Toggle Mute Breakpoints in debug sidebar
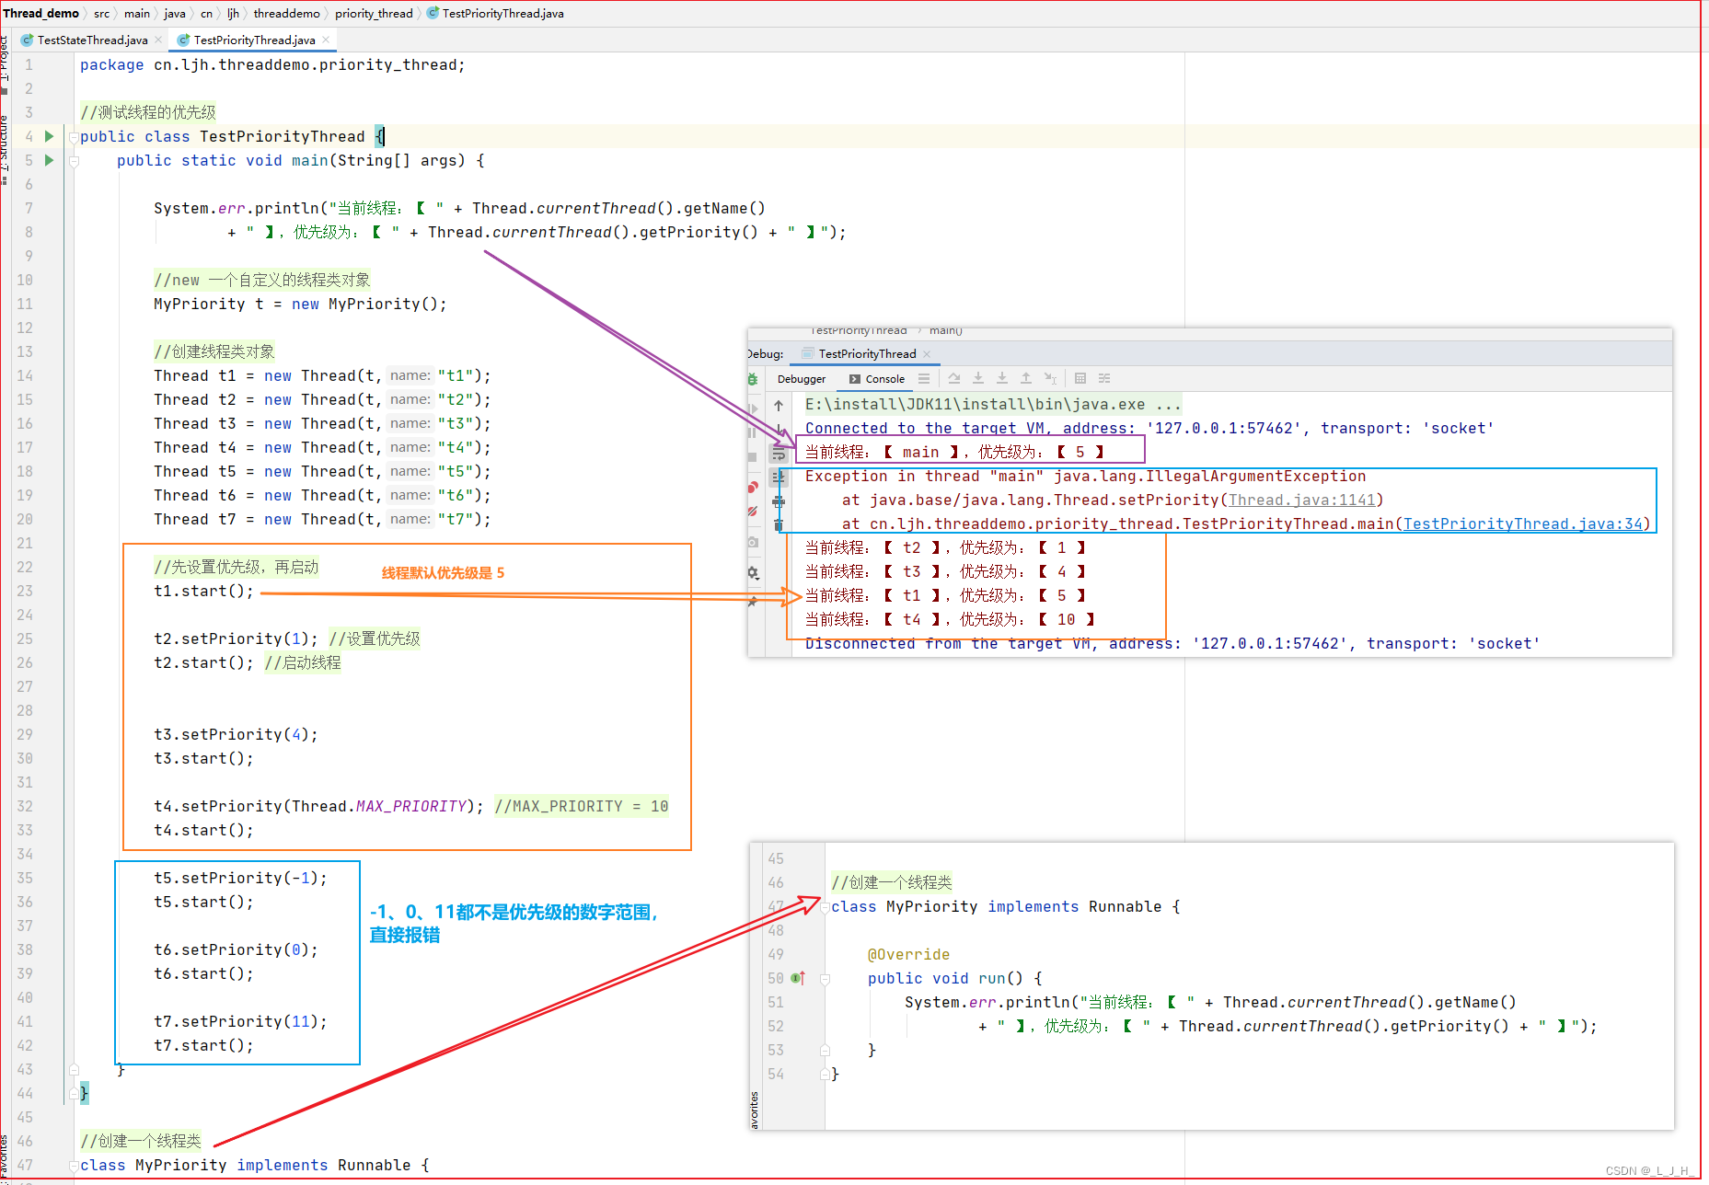The width and height of the screenshot is (1709, 1185). [753, 512]
